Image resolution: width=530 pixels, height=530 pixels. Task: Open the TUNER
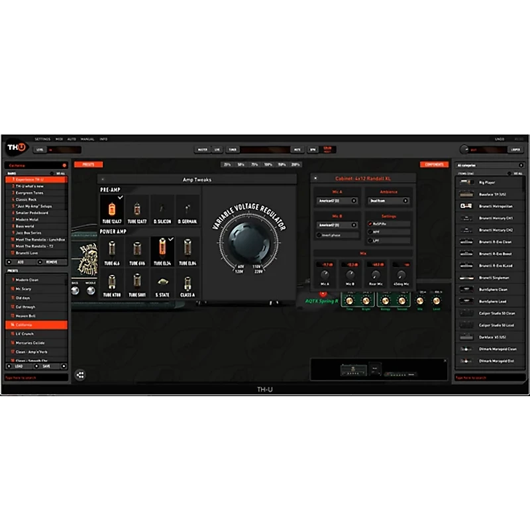232,149
